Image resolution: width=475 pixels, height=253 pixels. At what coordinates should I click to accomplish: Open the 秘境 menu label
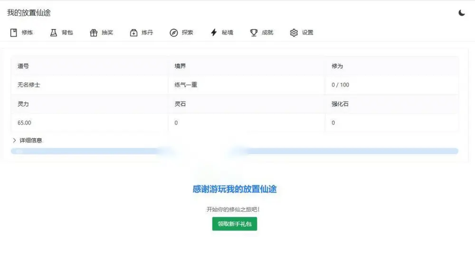point(227,33)
